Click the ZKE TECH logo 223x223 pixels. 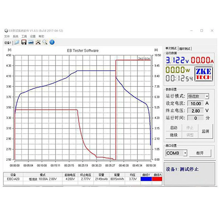click(x=203, y=74)
